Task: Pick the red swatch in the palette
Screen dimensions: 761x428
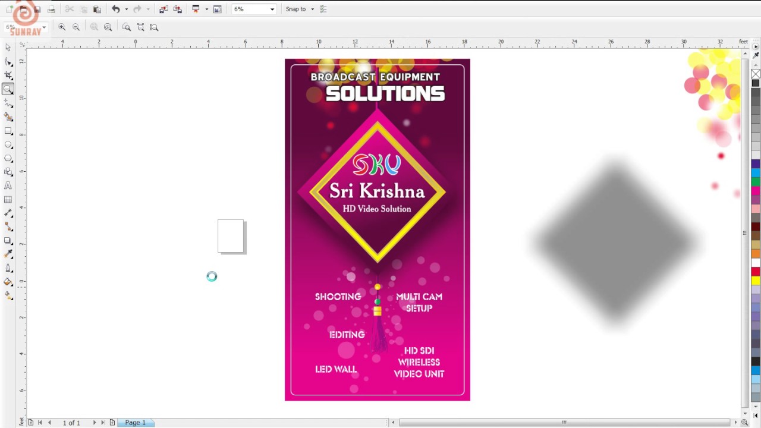Action: tap(756, 271)
